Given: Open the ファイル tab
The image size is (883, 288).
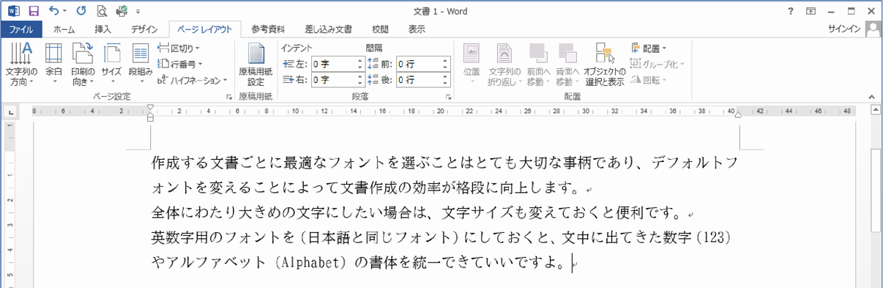Looking at the screenshot, I should [x=21, y=29].
